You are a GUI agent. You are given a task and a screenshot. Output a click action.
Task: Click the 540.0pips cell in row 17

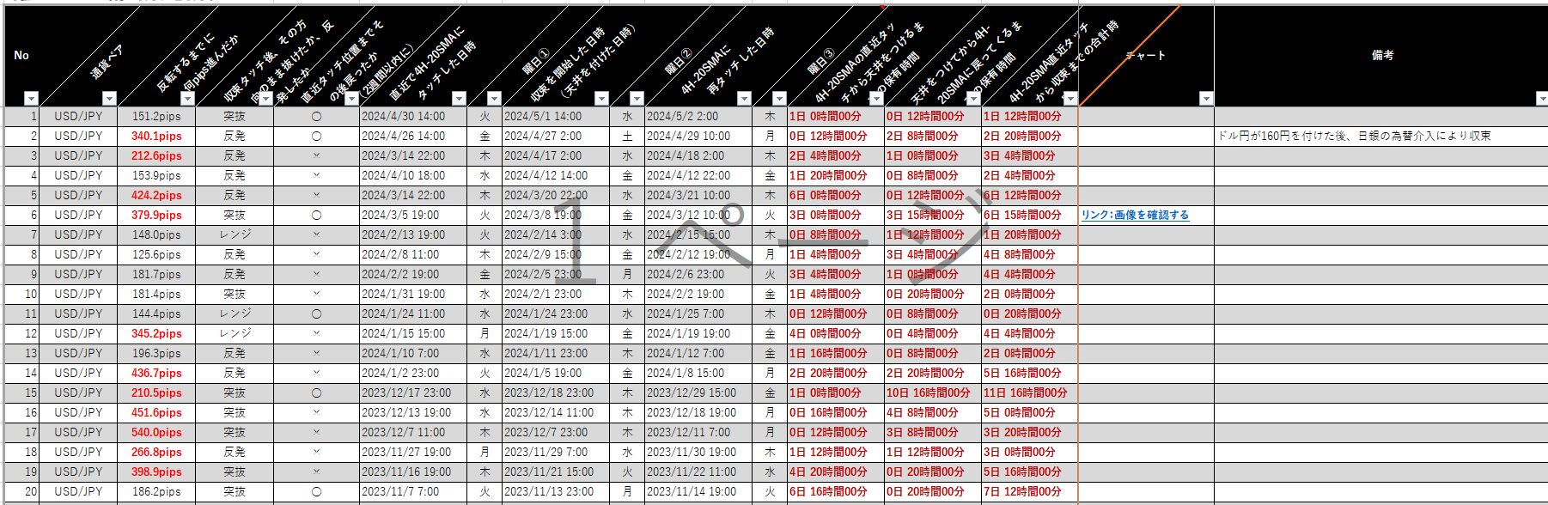156,432
